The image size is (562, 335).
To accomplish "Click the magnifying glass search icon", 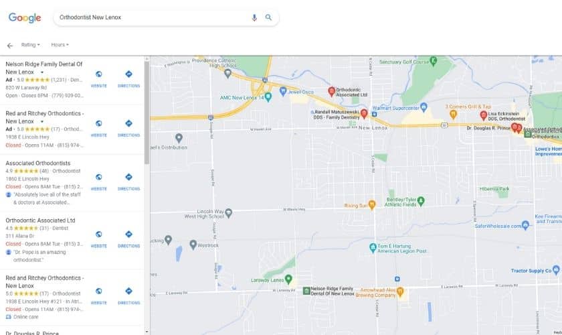I will point(268,17).
